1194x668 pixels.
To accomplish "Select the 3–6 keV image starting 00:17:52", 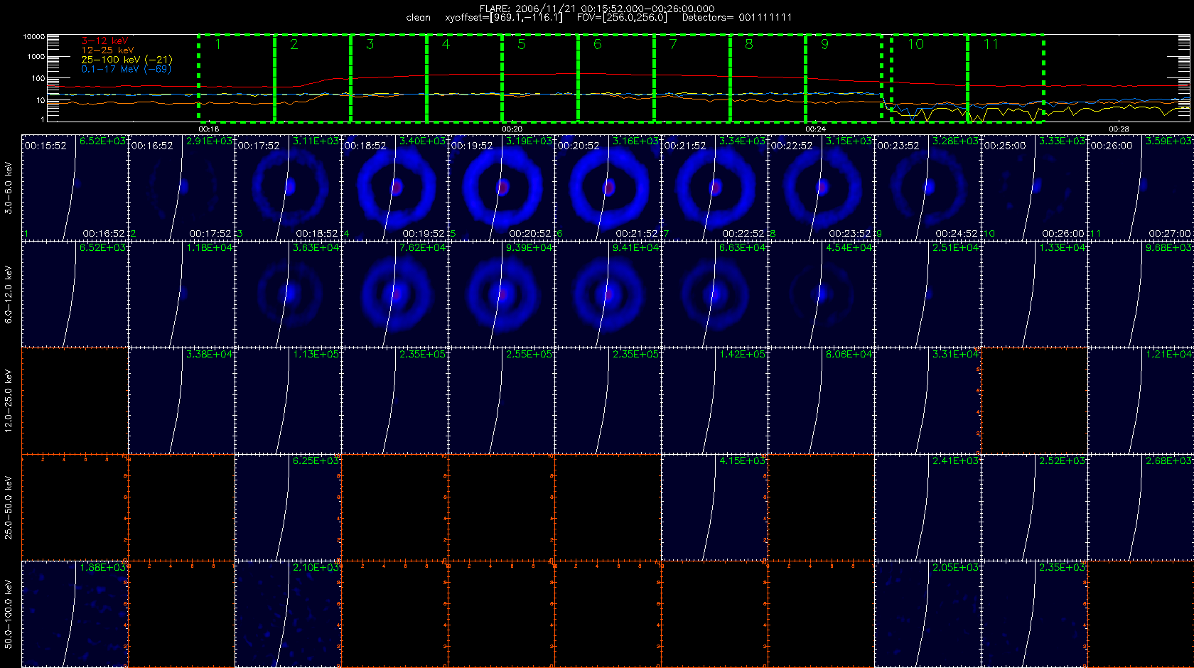I will click(x=288, y=188).
